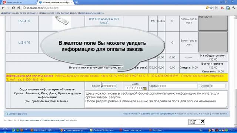Click the Время time input field
The width and height of the screenshot is (237, 133).
[109, 86]
